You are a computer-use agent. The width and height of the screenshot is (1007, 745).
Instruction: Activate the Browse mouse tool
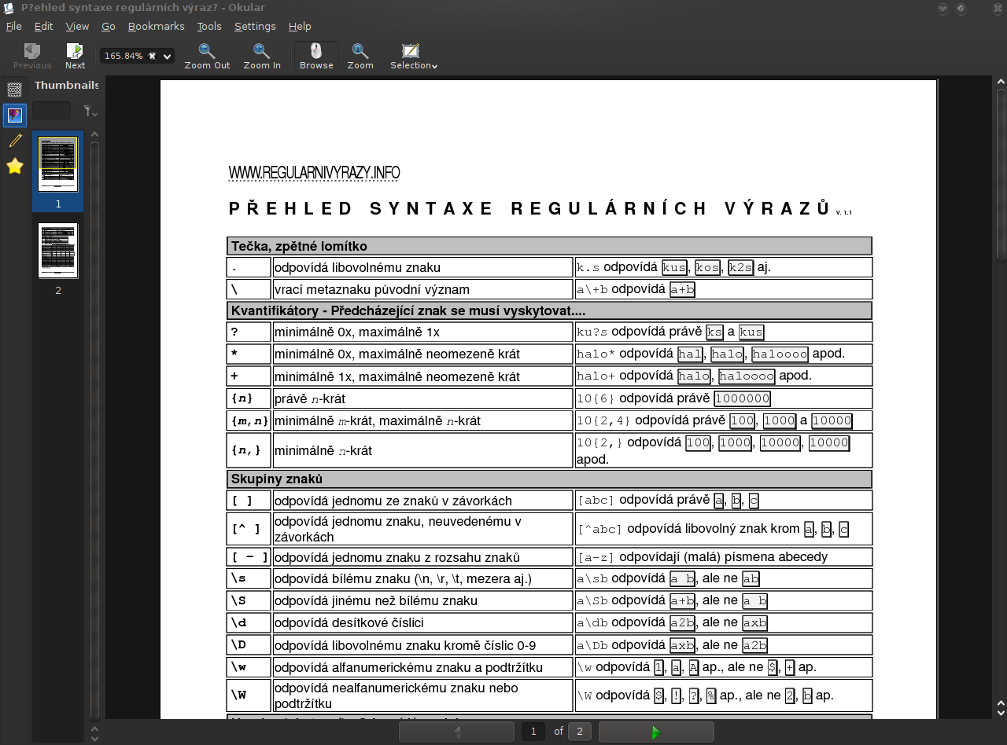point(316,57)
